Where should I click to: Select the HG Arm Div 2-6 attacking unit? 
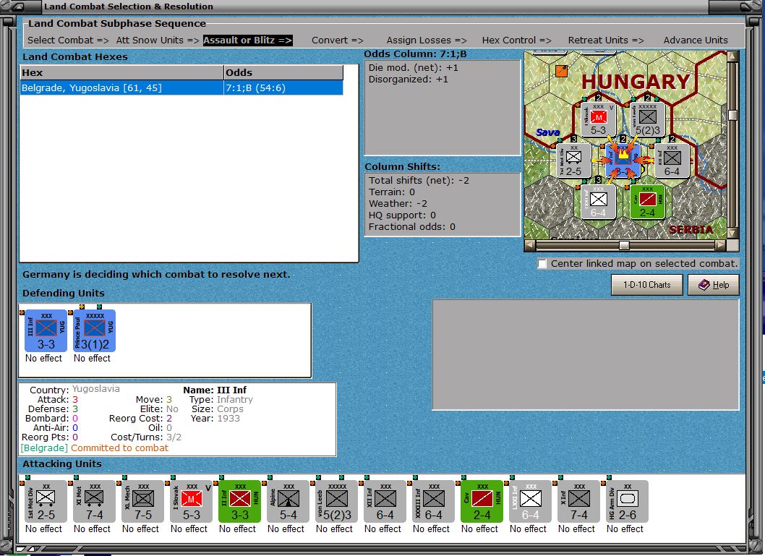(627, 501)
